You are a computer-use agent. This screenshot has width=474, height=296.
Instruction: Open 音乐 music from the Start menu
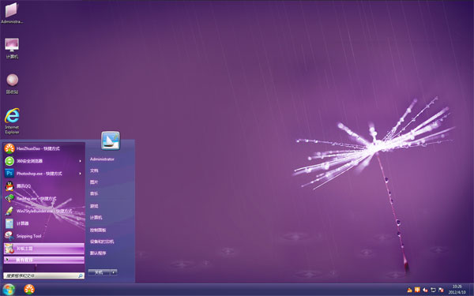(94, 193)
